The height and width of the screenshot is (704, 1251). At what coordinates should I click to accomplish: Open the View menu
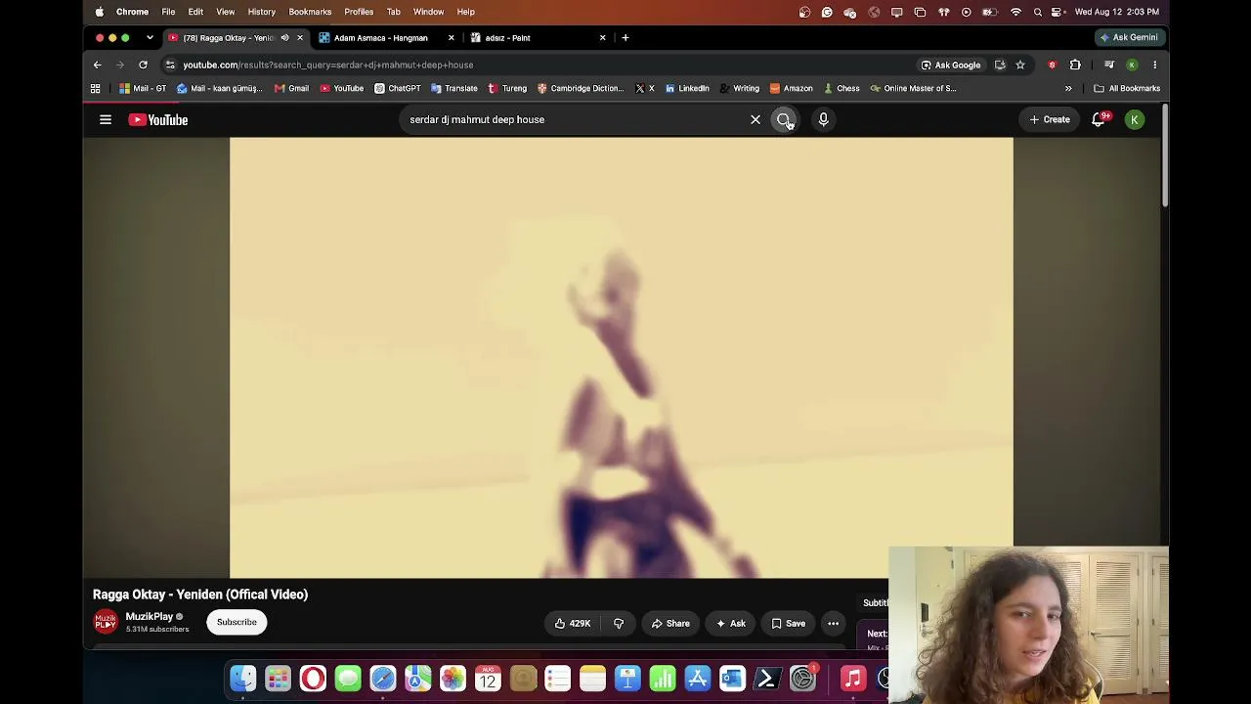[225, 12]
